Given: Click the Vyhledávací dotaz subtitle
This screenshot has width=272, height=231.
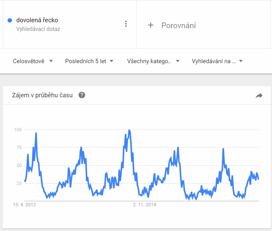Looking at the screenshot, I should tap(38, 29).
